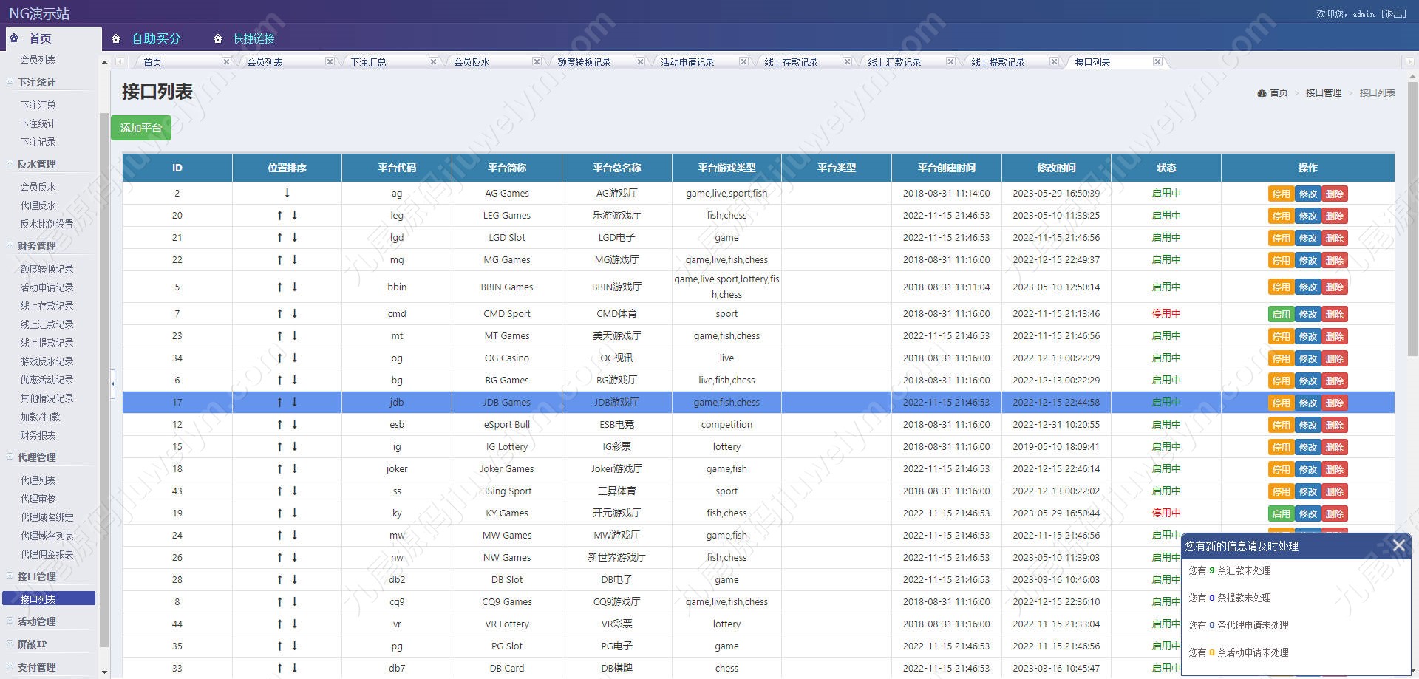Collapse the left sidebar with splitter arrow
This screenshot has width=1419, height=679.
[113, 383]
